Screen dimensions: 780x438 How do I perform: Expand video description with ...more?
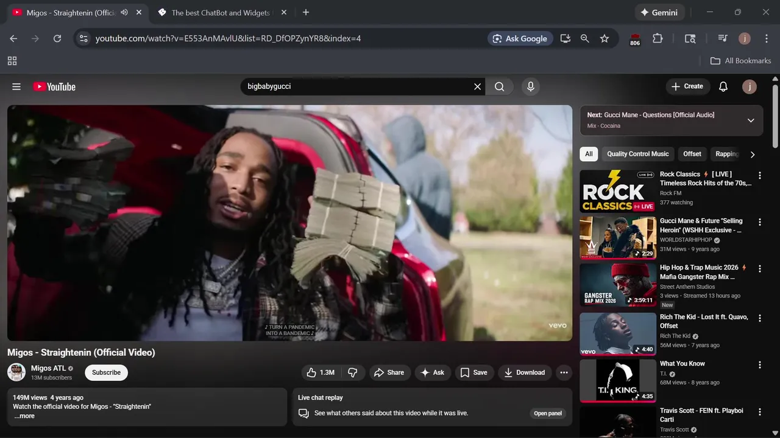(x=24, y=416)
